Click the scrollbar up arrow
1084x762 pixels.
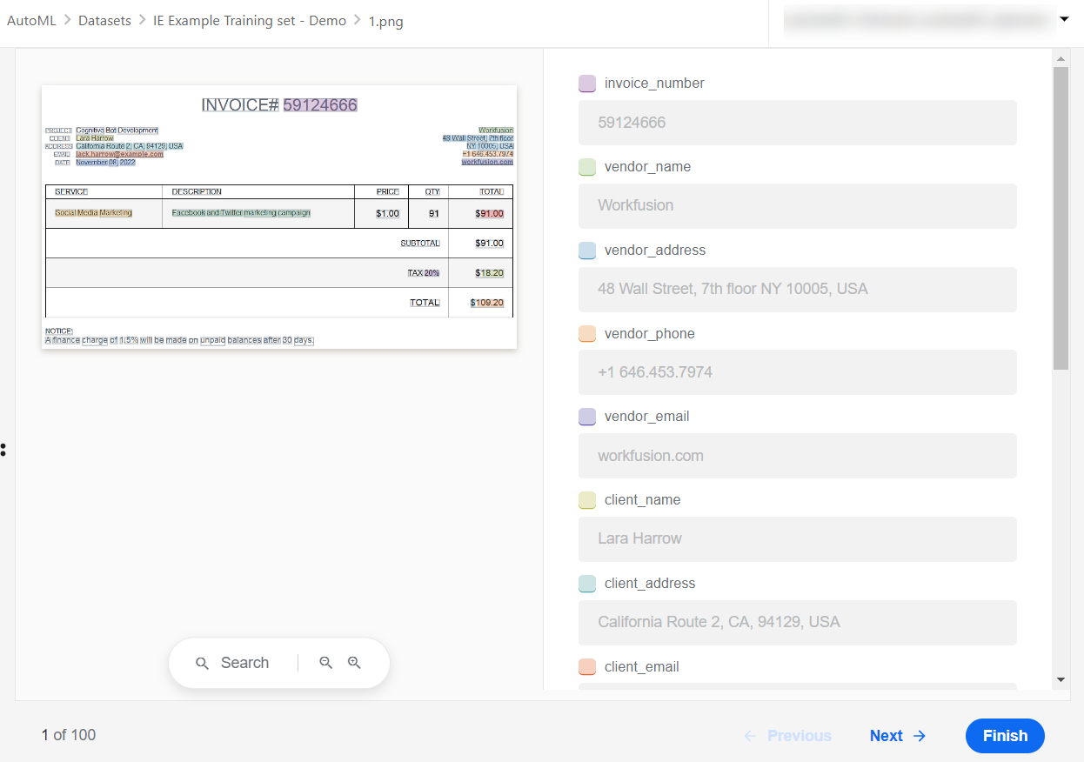pyautogui.click(x=1061, y=59)
